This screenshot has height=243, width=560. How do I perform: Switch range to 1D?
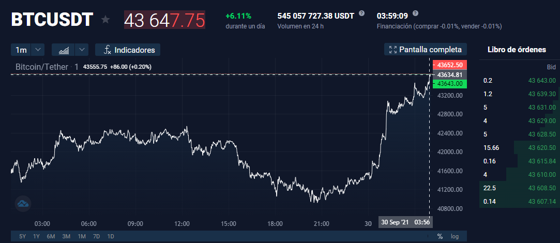111,236
